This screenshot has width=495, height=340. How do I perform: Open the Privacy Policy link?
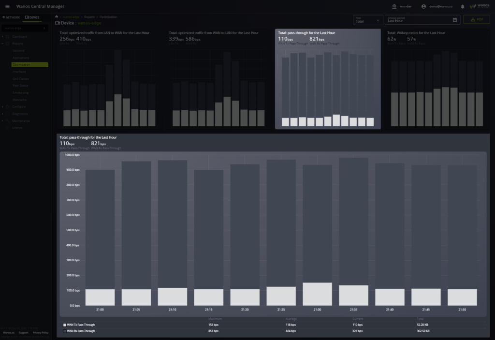41,333
